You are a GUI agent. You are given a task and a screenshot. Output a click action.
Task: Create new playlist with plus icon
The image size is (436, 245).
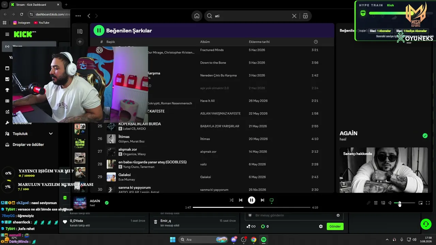[x=80, y=42]
